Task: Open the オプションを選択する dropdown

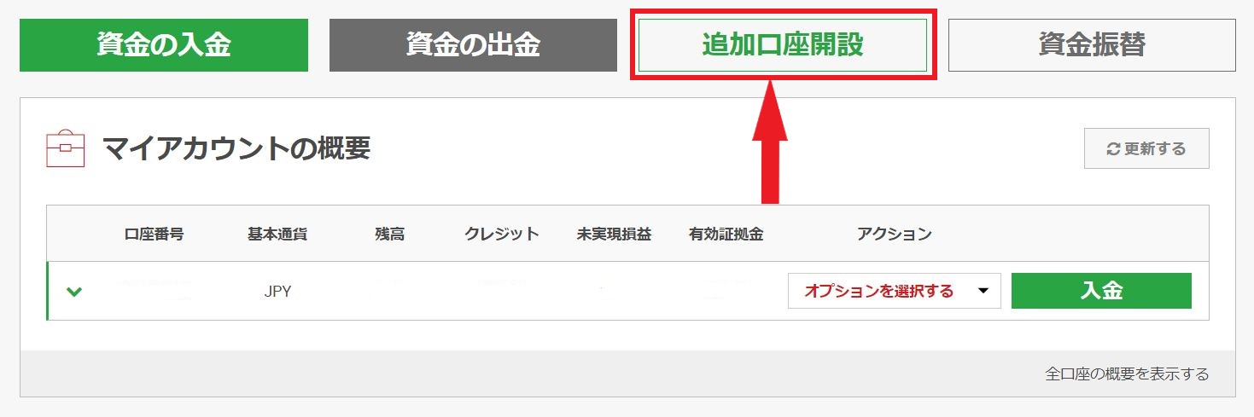Action: coord(894,292)
